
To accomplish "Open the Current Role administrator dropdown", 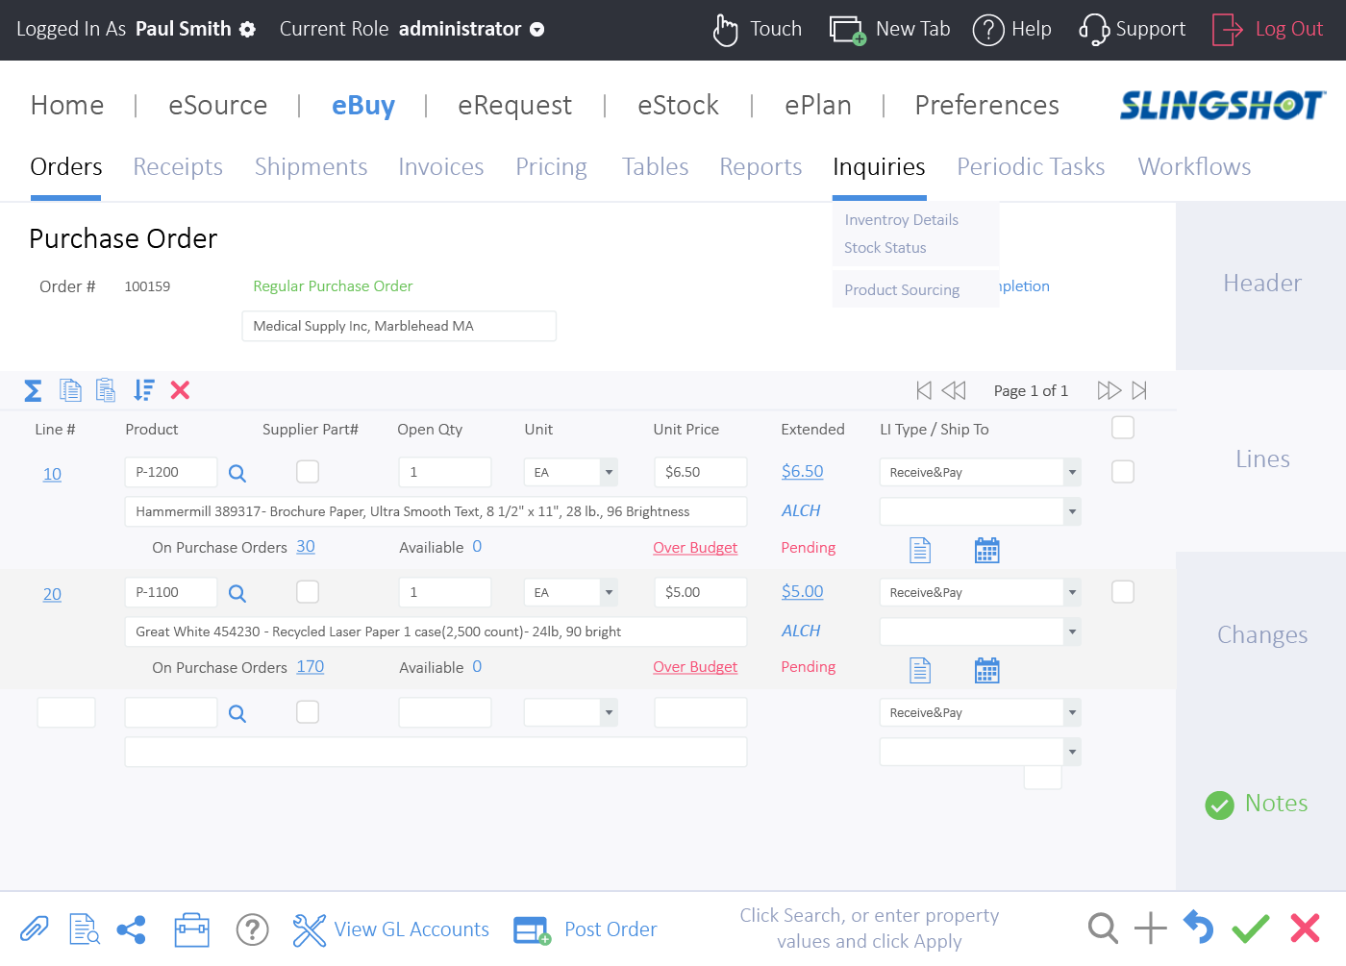I will click(x=537, y=30).
